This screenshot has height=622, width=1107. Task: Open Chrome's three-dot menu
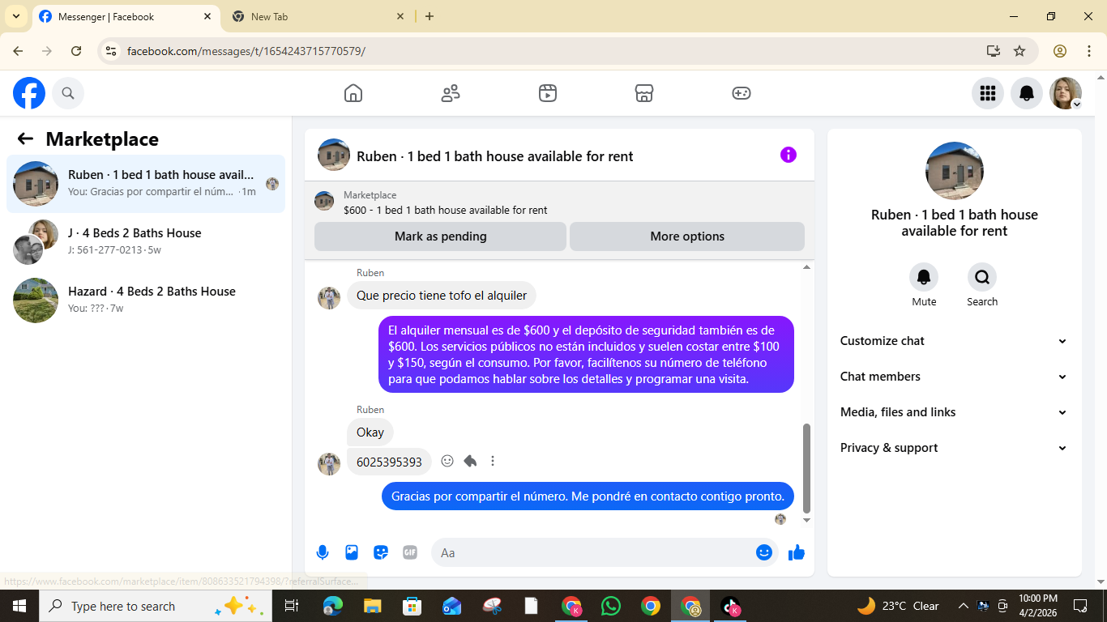point(1088,51)
